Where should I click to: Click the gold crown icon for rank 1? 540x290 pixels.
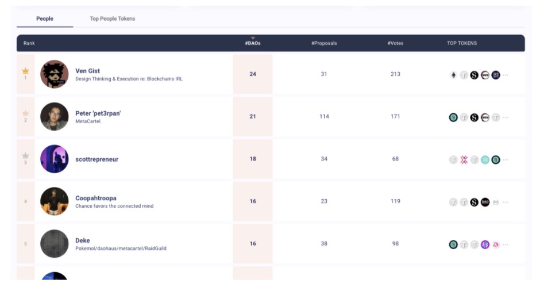point(25,71)
